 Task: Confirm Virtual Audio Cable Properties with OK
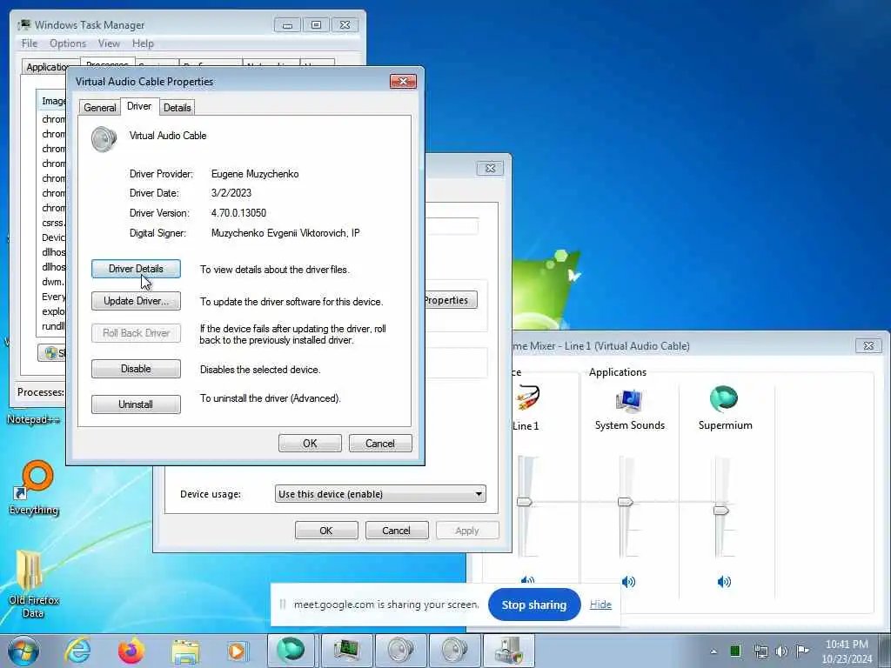click(310, 443)
